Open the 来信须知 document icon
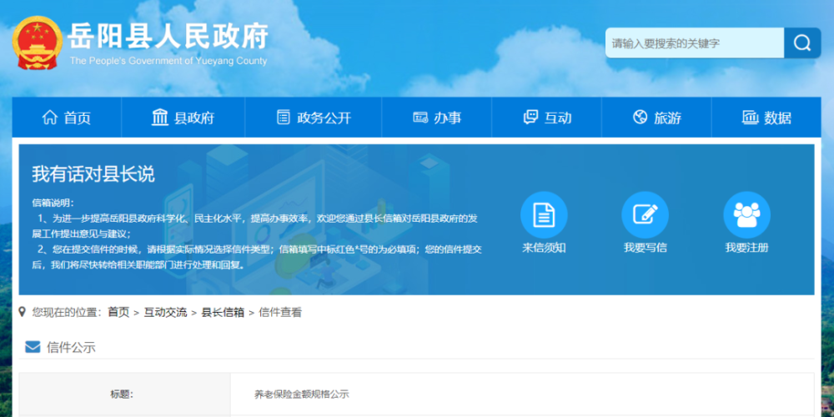 coord(544,215)
